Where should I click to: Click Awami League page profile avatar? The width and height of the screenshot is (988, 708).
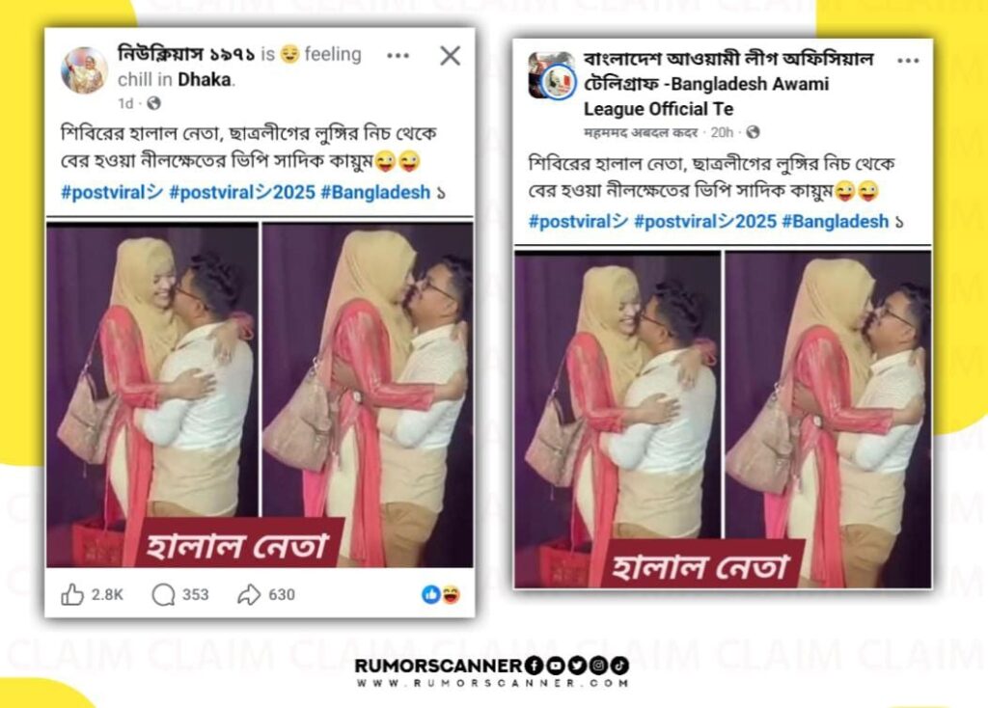pos(551,76)
